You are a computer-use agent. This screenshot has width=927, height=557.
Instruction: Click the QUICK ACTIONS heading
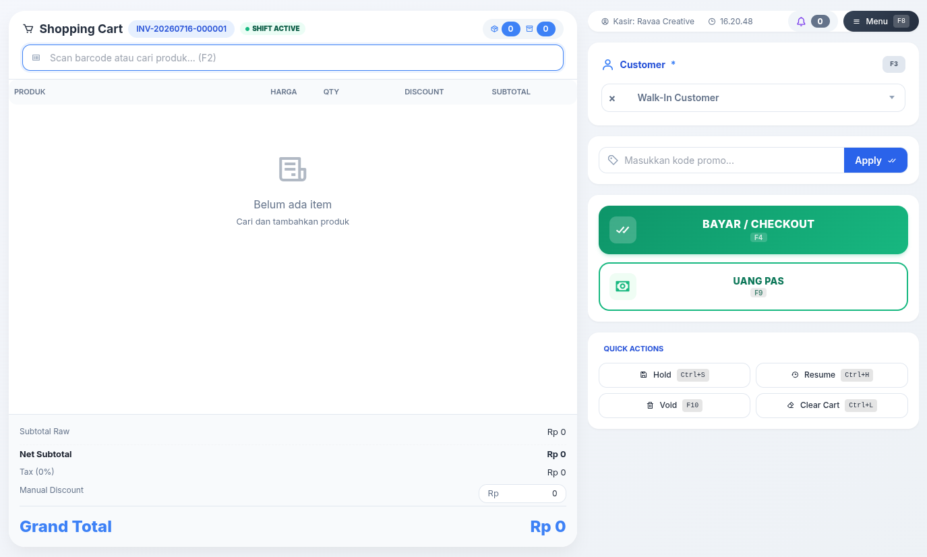(634, 349)
